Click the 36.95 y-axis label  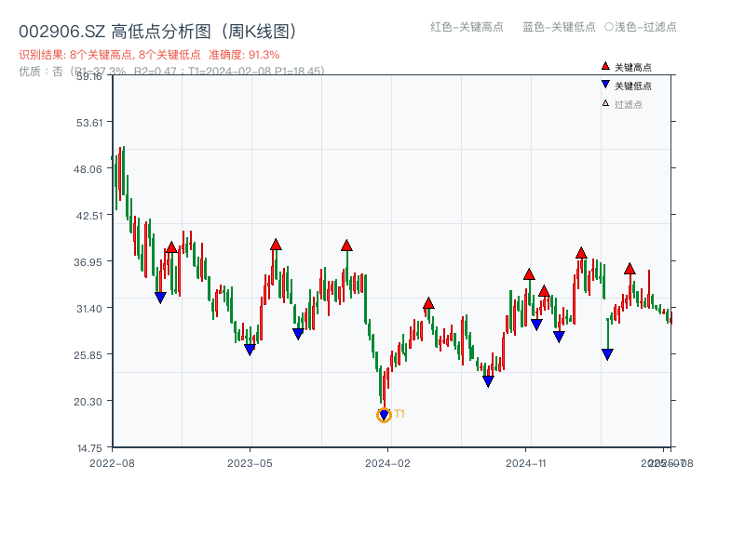[88, 262]
